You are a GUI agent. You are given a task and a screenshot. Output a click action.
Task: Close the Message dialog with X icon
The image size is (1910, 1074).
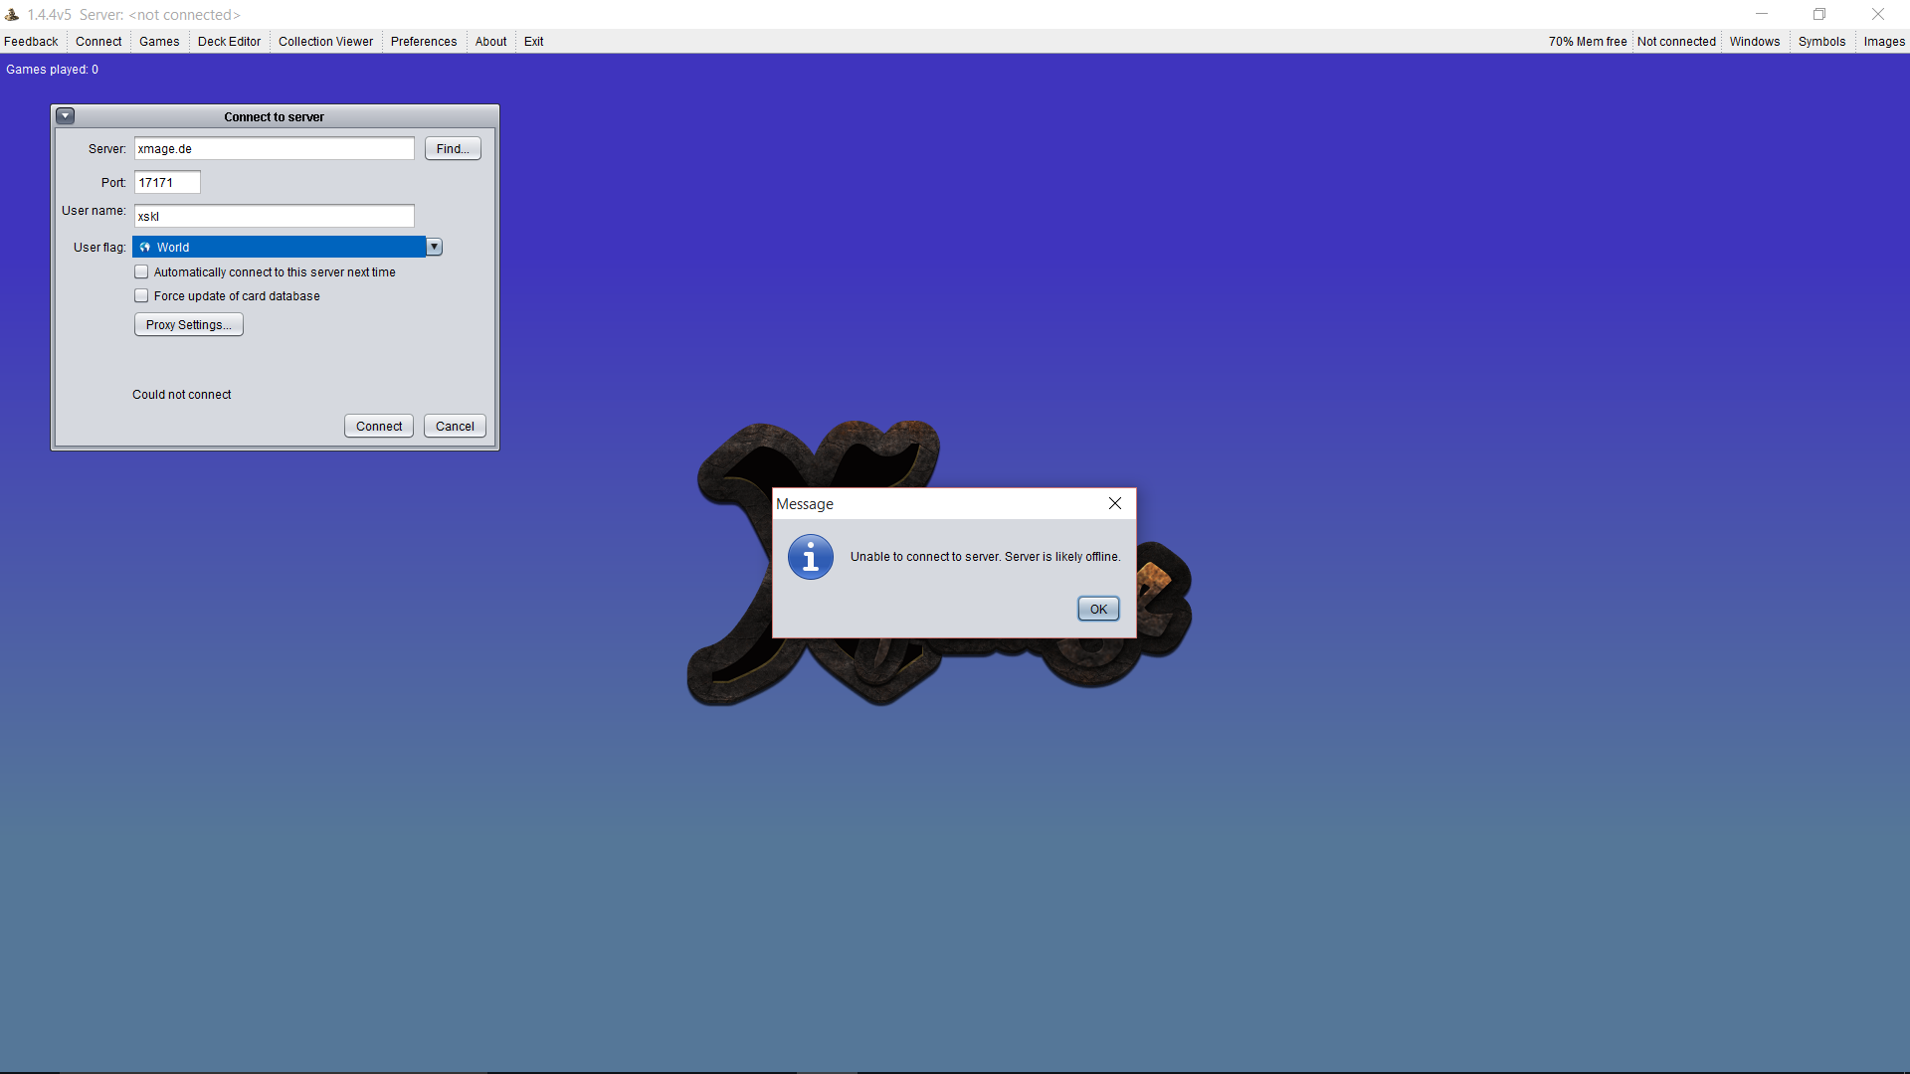click(x=1114, y=504)
